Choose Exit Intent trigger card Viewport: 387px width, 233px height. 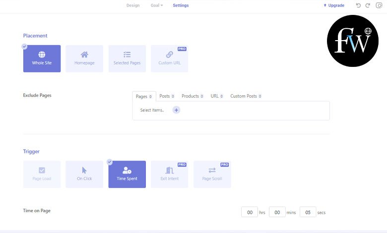170,175
